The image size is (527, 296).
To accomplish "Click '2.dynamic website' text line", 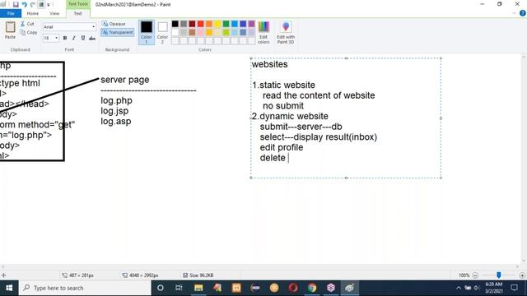I will click(290, 117).
